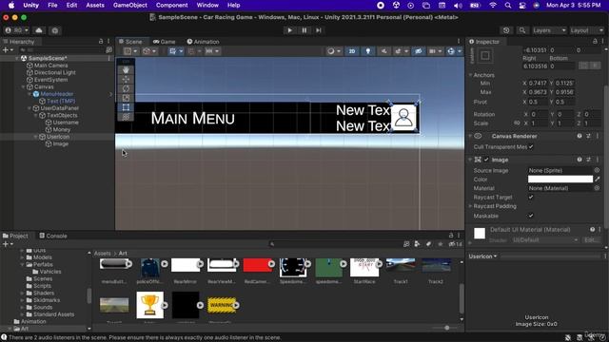Lock the Hierarchy panel
This screenshot has height=342, width=609.
click(101, 41)
